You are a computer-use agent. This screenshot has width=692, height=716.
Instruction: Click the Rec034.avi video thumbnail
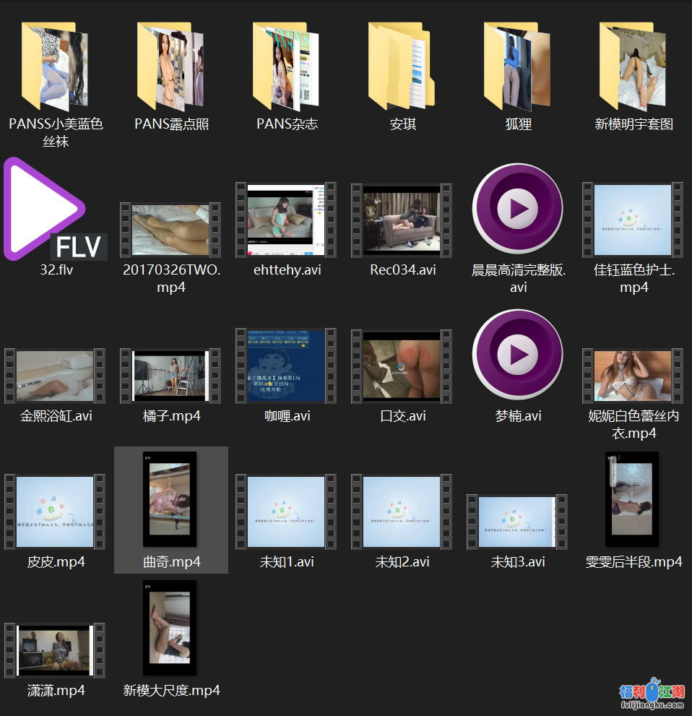pyautogui.click(x=402, y=220)
